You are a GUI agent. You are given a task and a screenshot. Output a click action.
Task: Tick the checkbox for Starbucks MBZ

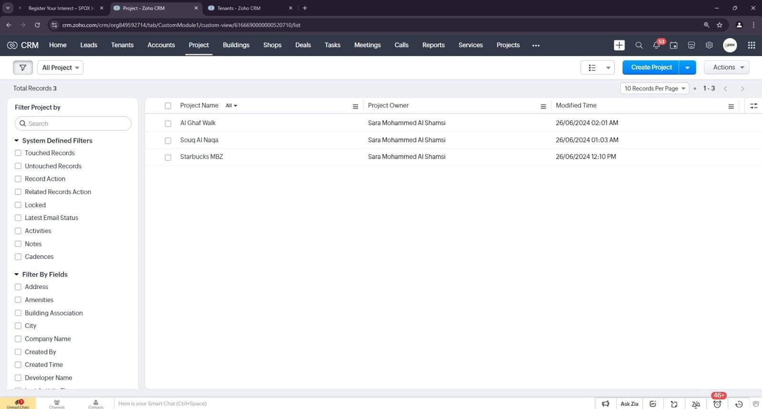[x=168, y=157]
